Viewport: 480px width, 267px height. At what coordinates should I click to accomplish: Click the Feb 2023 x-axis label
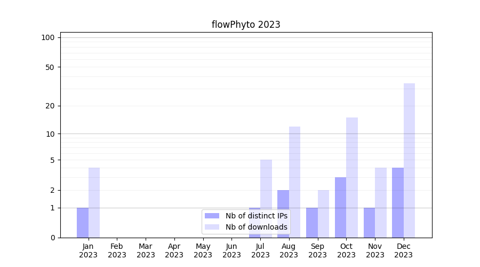coord(117,250)
